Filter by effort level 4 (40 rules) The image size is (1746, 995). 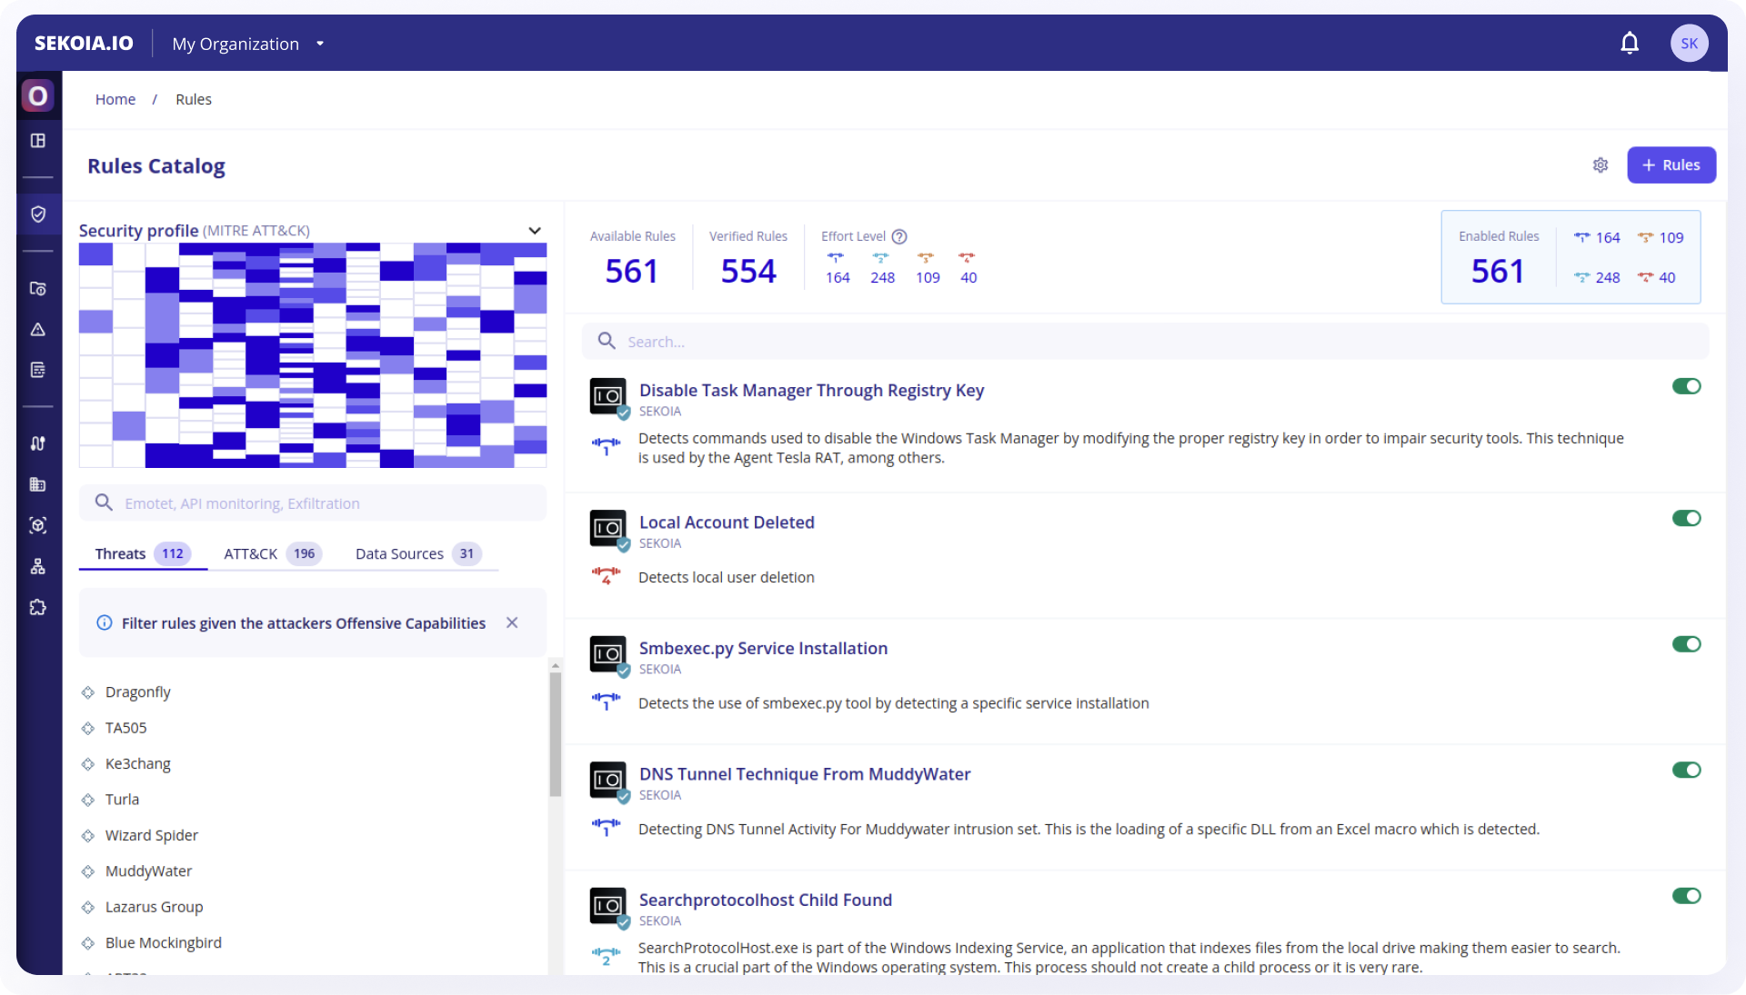(968, 270)
